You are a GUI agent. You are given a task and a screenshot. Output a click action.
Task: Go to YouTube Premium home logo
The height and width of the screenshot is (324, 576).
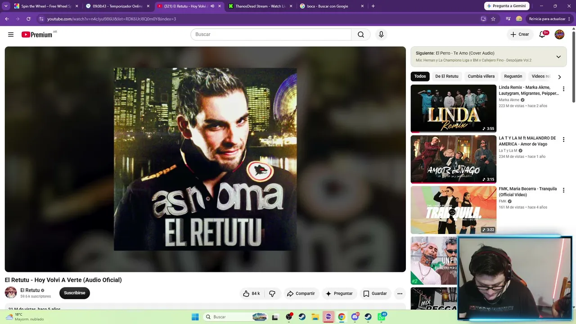tap(37, 35)
